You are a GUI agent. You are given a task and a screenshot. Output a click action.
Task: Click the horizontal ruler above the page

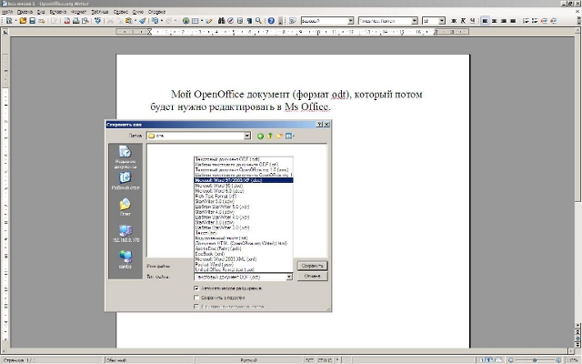pyautogui.click(x=292, y=32)
